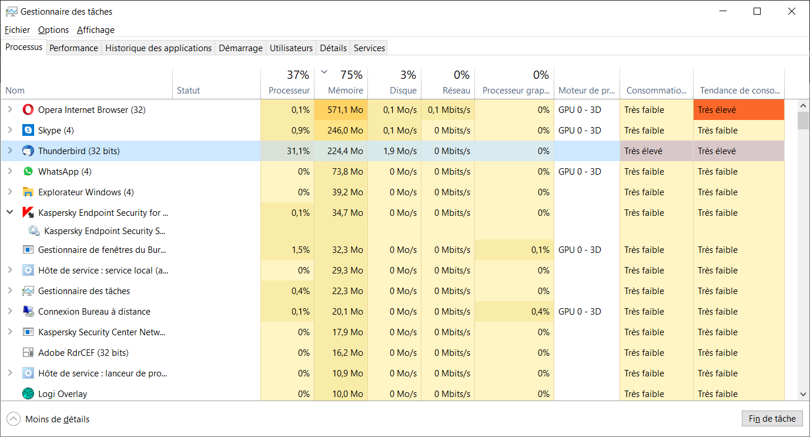
Task: Click the Kaspersky Security Center Network icon
Action: (28, 332)
